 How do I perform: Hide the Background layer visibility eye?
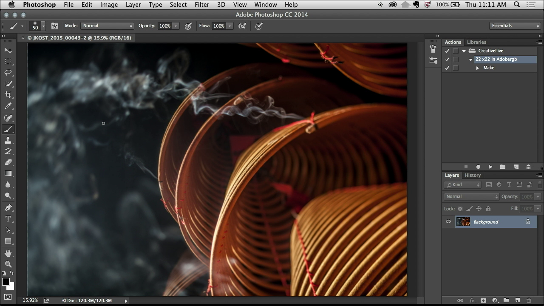tap(448, 222)
